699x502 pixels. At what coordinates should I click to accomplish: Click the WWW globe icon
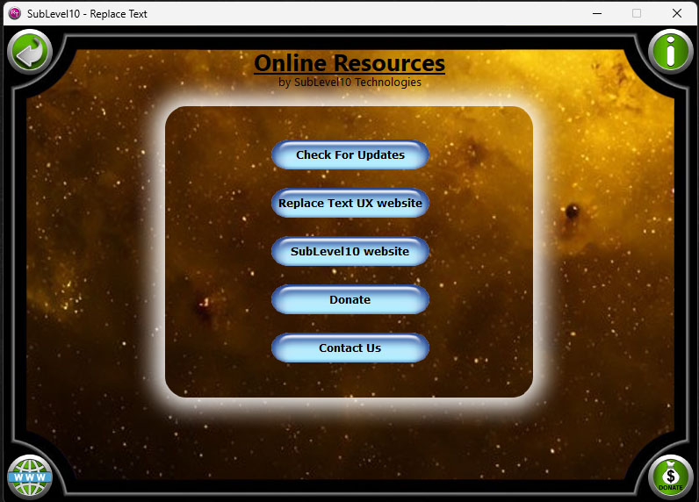click(30, 477)
